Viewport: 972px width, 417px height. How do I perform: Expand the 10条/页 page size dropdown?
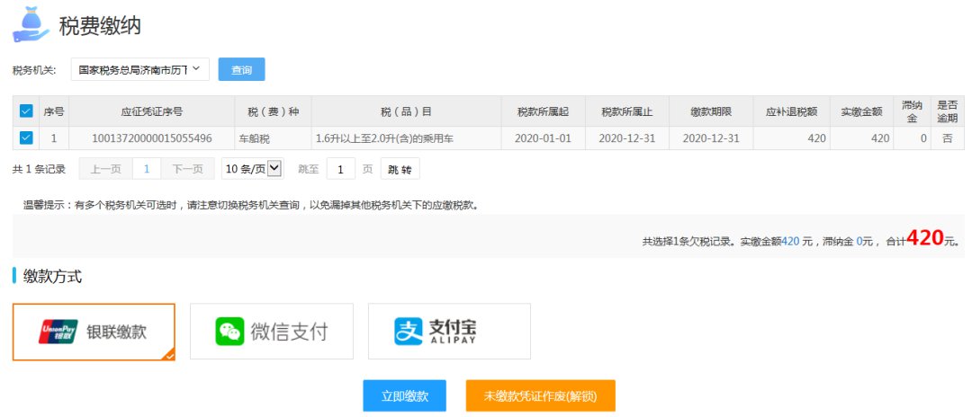coord(252,168)
